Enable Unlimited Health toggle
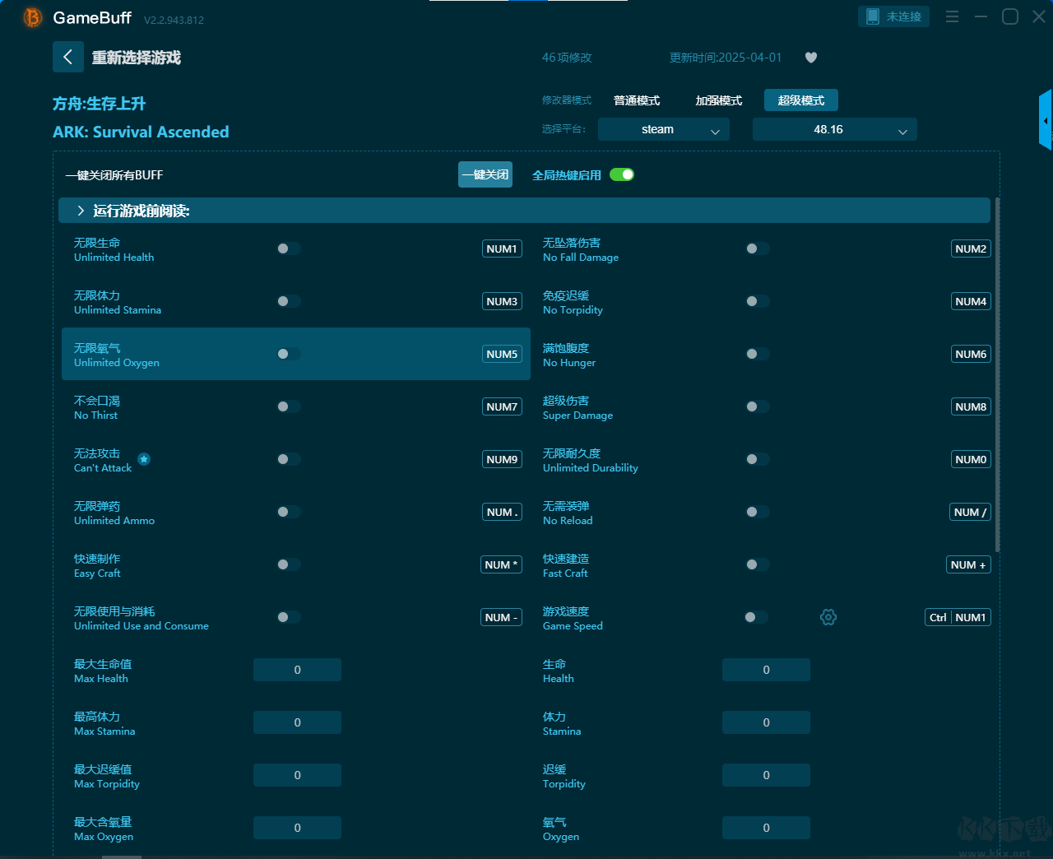 pyautogui.click(x=289, y=248)
